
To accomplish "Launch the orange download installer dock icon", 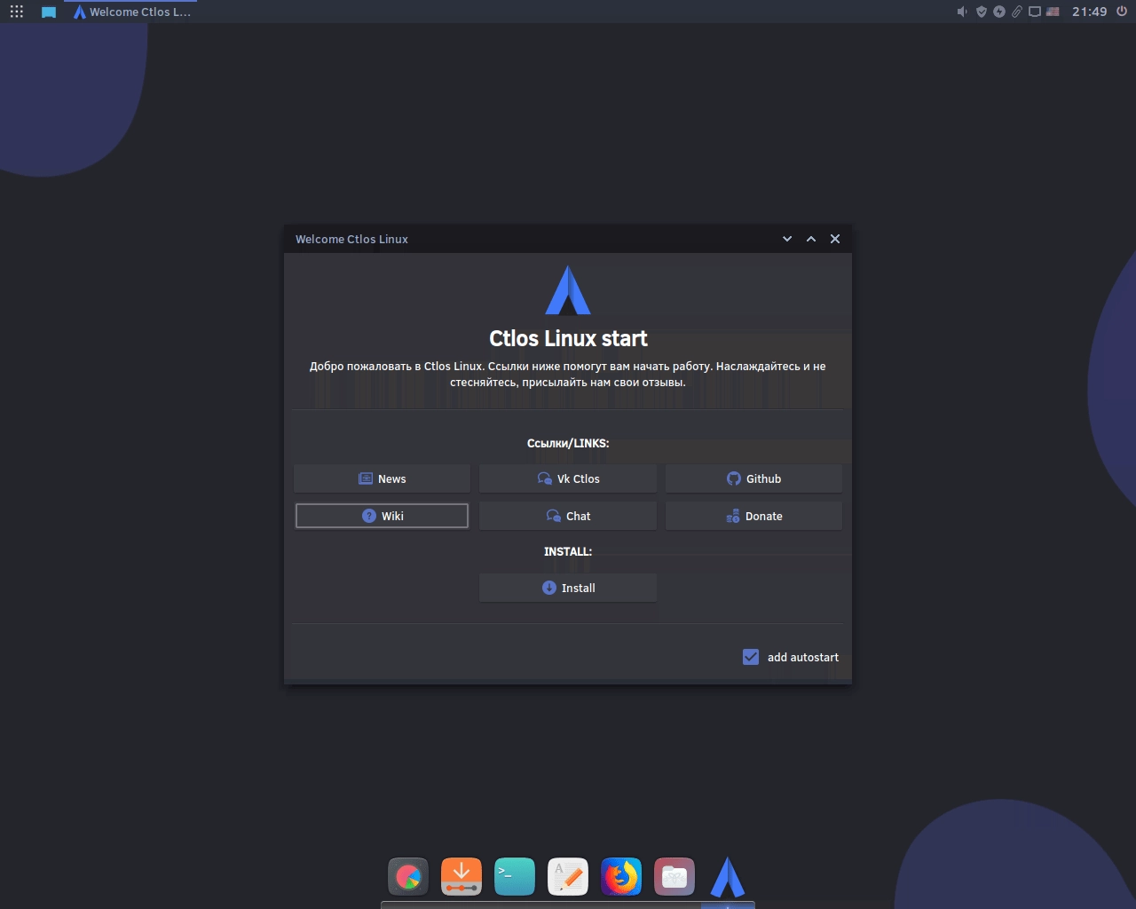I will [461, 878].
